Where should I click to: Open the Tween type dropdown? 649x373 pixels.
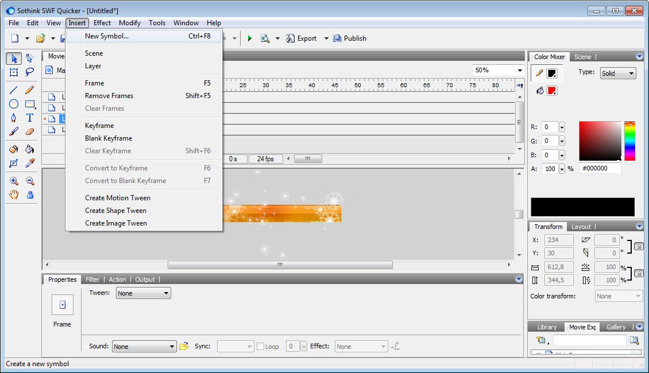point(143,293)
